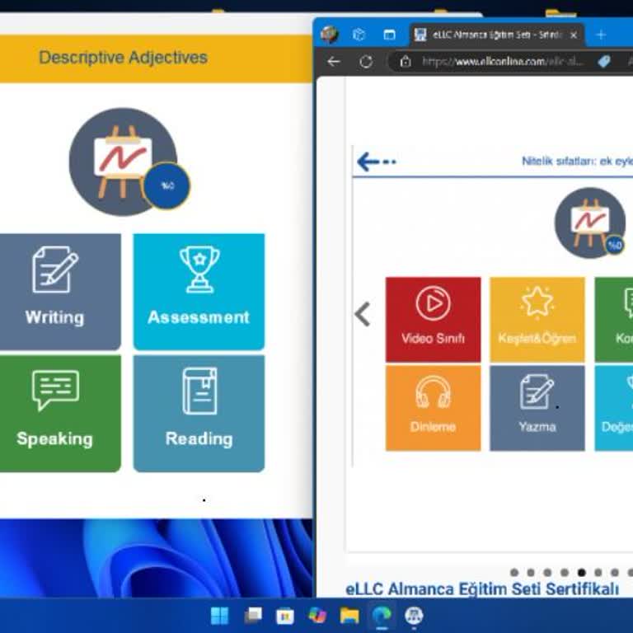This screenshot has height=633, width=633.
Task: Open the Assessment trophy tile
Action: (x=199, y=291)
